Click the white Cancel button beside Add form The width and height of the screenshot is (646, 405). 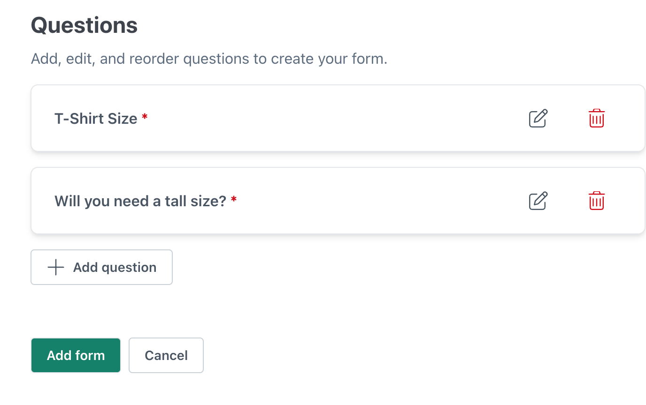pyautogui.click(x=166, y=355)
